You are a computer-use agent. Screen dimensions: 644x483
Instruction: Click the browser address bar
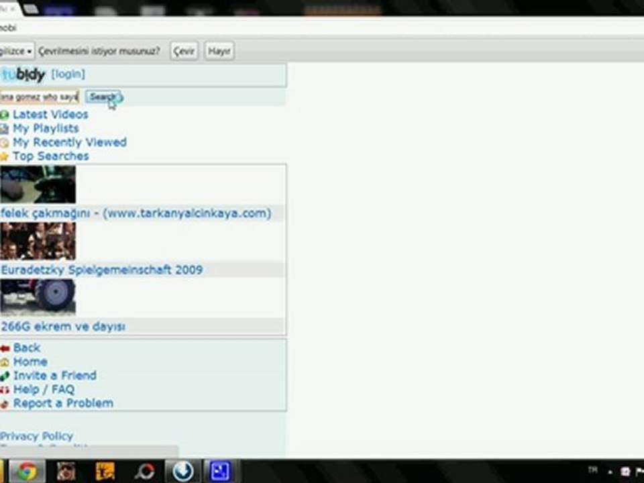click(x=322, y=28)
